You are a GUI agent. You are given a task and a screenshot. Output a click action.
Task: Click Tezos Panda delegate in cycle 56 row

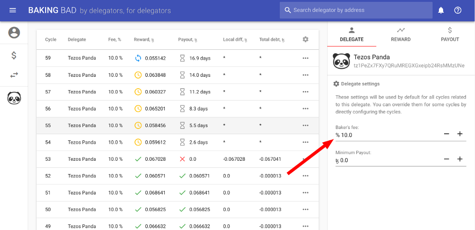pos(82,109)
